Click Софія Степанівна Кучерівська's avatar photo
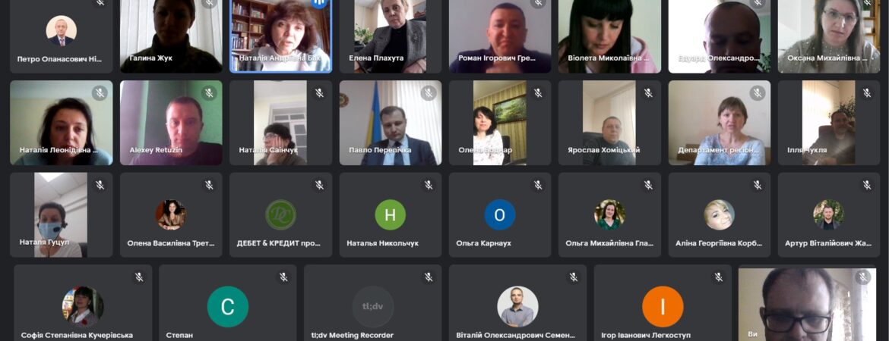 [x=83, y=306]
